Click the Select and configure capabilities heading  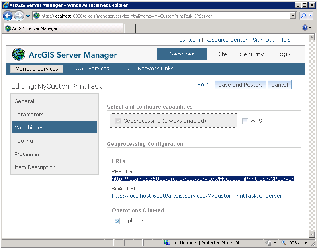(150, 107)
